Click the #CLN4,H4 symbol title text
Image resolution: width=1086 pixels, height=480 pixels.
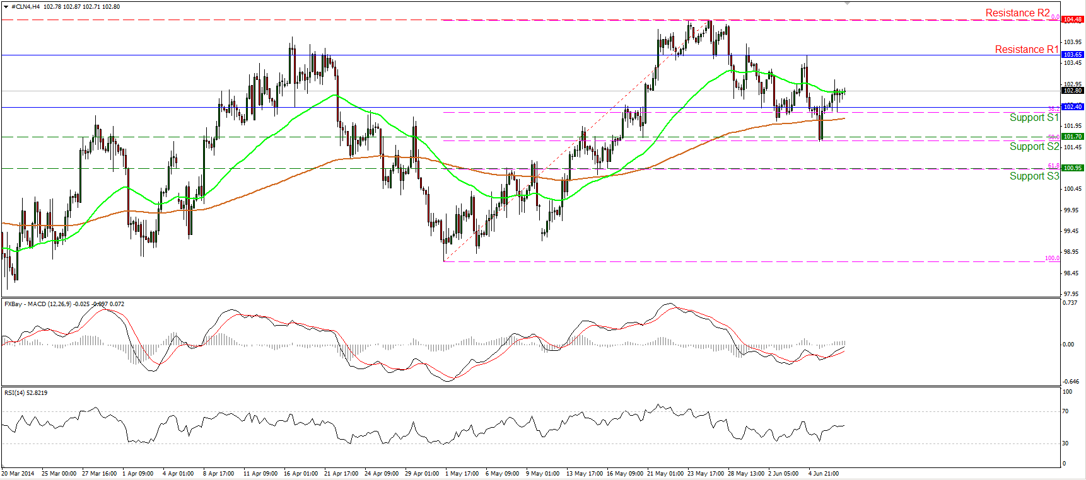pyautogui.click(x=26, y=6)
